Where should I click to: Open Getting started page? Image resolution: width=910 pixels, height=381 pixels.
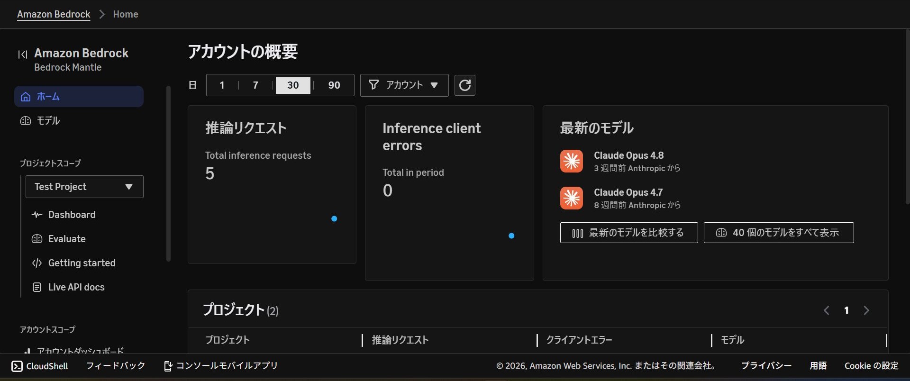click(82, 263)
